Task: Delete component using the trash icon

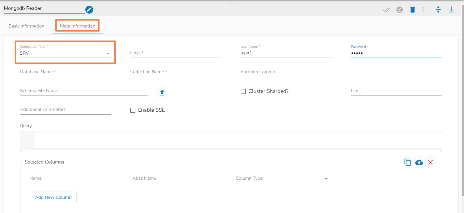Action: (413, 10)
